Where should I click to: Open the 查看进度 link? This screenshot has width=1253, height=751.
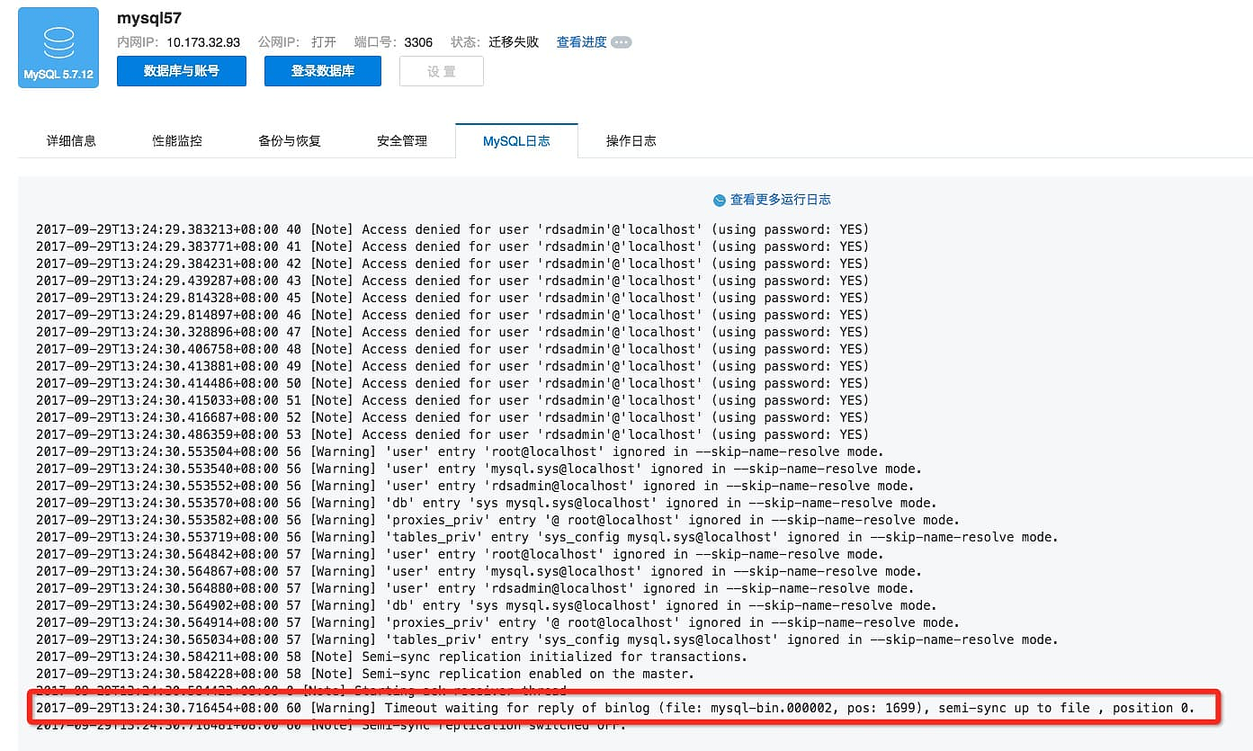[x=581, y=42]
